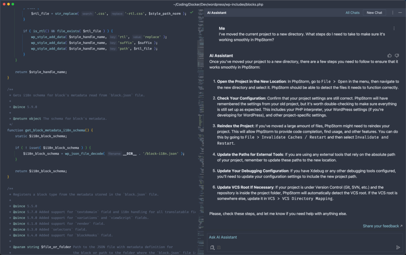Image resolution: width=406 pixels, height=255 pixels.
Task: Click the AI Assistant panel title
Action: (x=216, y=13)
